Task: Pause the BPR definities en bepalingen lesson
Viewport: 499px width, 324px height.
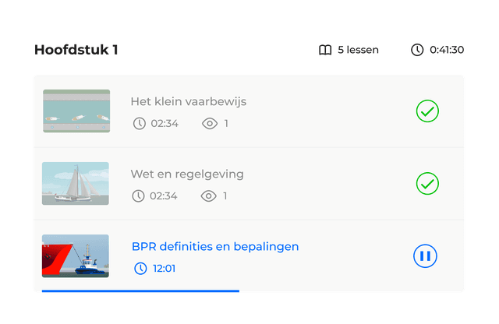Action: [425, 255]
